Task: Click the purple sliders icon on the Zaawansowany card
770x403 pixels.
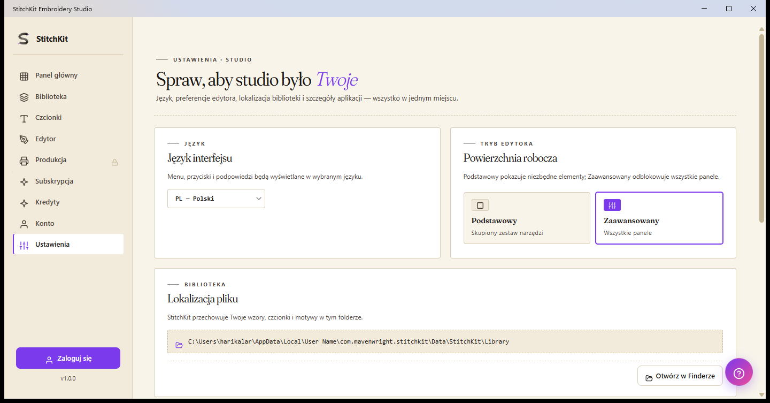Action: (x=612, y=205)
